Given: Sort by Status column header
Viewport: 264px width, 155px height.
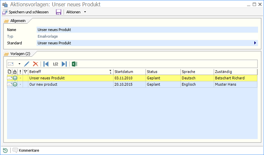Looking at the screenshot, I should click(x=163, y=72).
